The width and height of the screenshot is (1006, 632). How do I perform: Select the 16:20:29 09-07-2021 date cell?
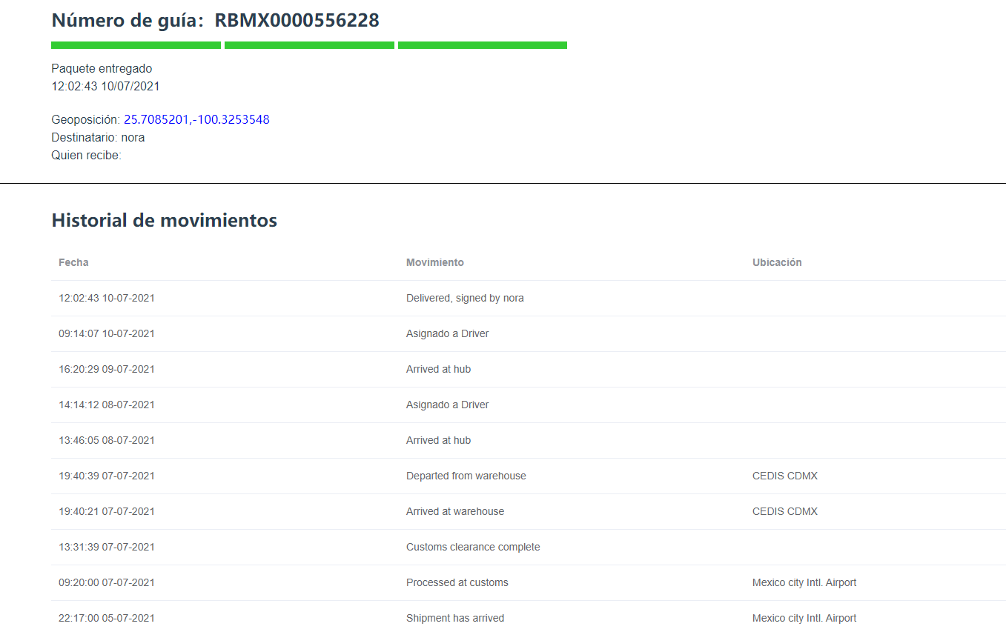pos(107,369)
